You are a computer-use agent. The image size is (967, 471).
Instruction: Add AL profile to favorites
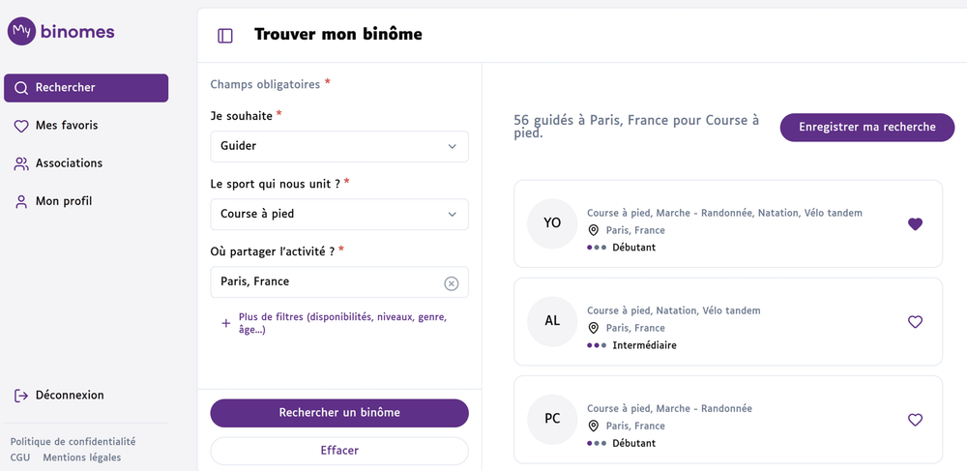(x=915, y=322)
